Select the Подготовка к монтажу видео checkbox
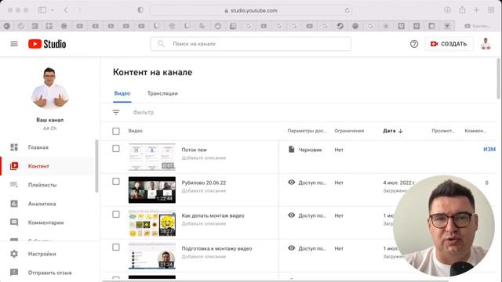Viewport: 502px width, 282px height. 116,248
